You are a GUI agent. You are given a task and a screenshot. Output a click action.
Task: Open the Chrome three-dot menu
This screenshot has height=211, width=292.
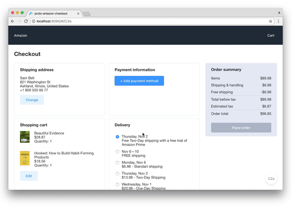click(x=279, y=21)
